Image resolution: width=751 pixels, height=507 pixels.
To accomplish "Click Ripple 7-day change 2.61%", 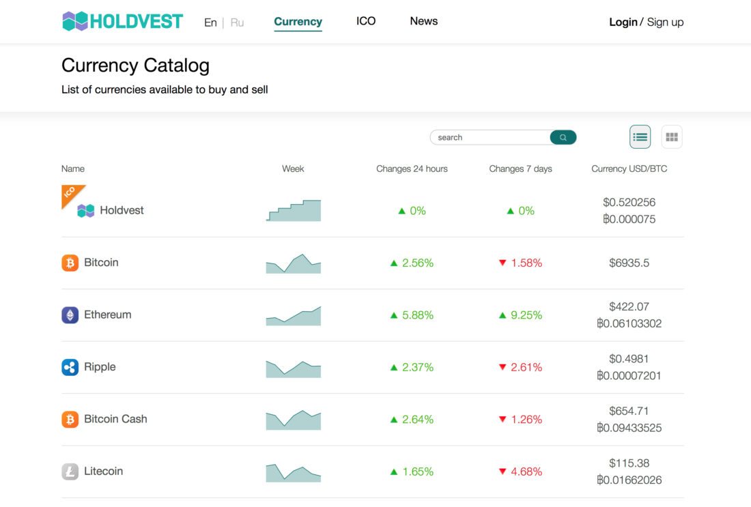I will coord(521,367).
